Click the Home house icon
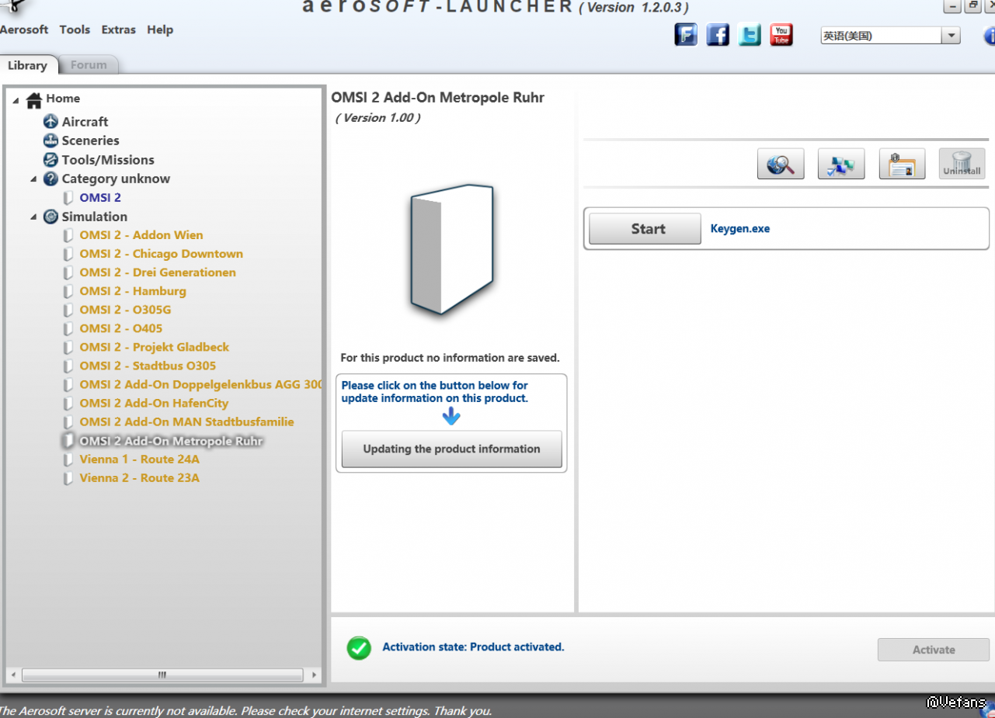Image resolution: width=995 pixels, height=718 pixels. pyautogui.click(x=34, y=99)
